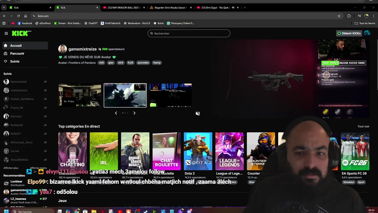Open the Kick hamburger menu

[6, 33]
